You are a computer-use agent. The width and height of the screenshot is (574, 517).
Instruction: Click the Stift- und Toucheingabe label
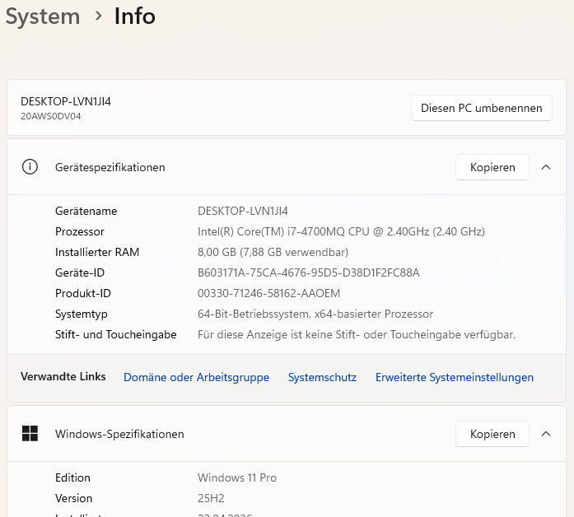pos(116,334)
